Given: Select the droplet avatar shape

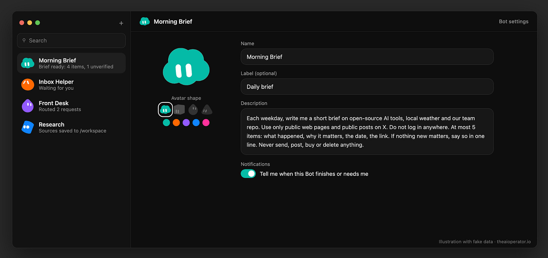Looking at the screenshot, I should (x=193, y=110).
